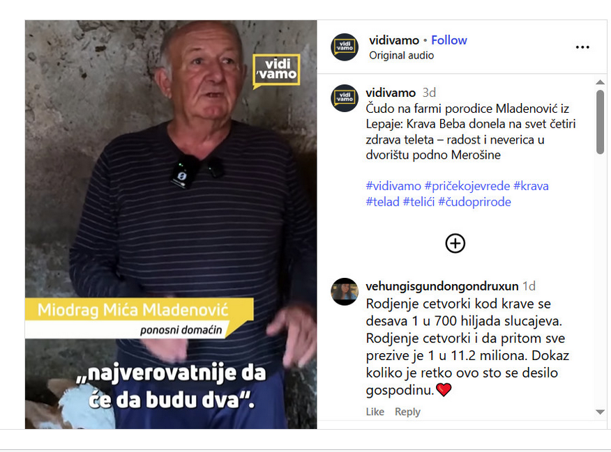Open the #pričekojevrede hashtag
This screenshot has height=452, width=611.
click(x=467, y=186)
